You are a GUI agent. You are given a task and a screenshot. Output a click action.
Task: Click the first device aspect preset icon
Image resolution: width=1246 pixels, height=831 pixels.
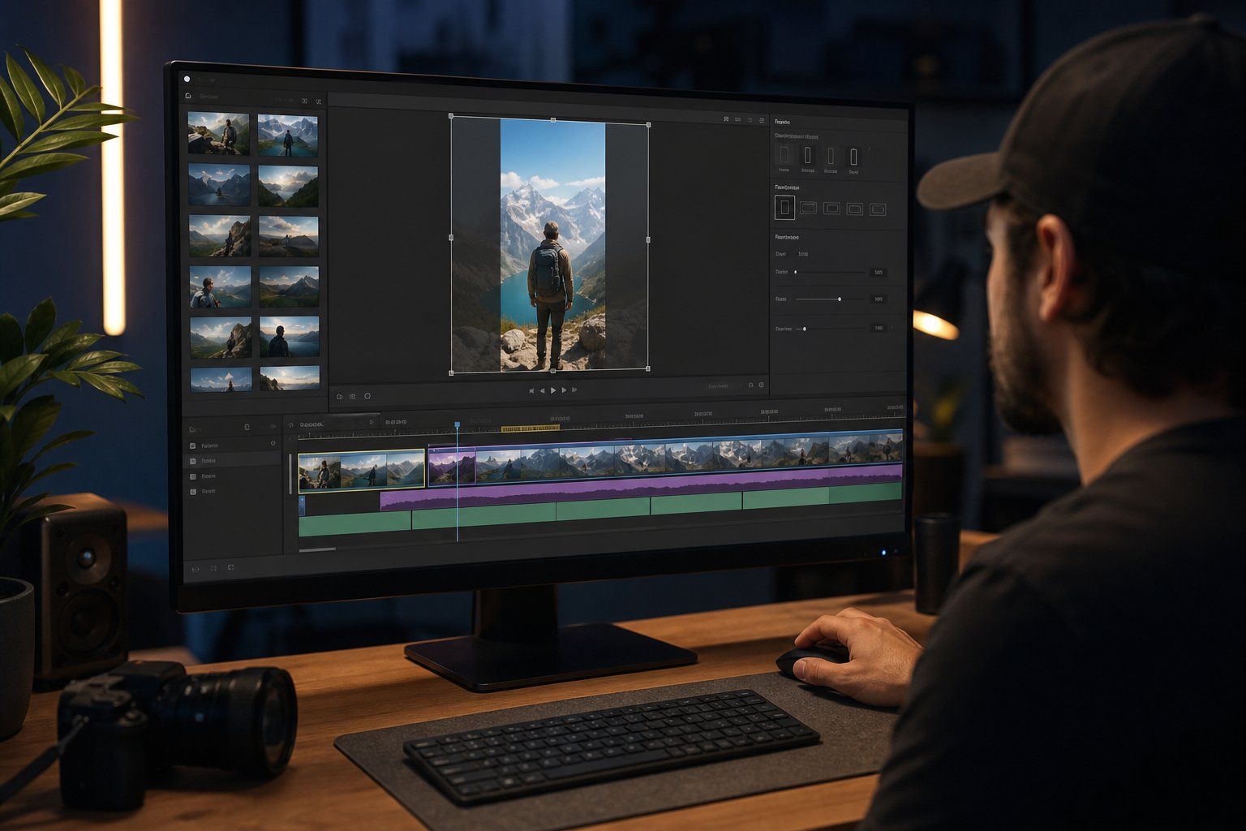coord(784,155)
